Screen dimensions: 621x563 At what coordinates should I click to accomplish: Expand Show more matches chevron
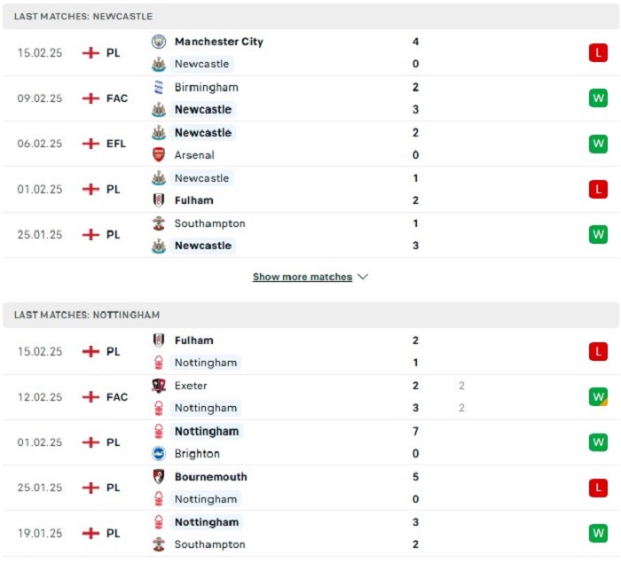point(363,277)
